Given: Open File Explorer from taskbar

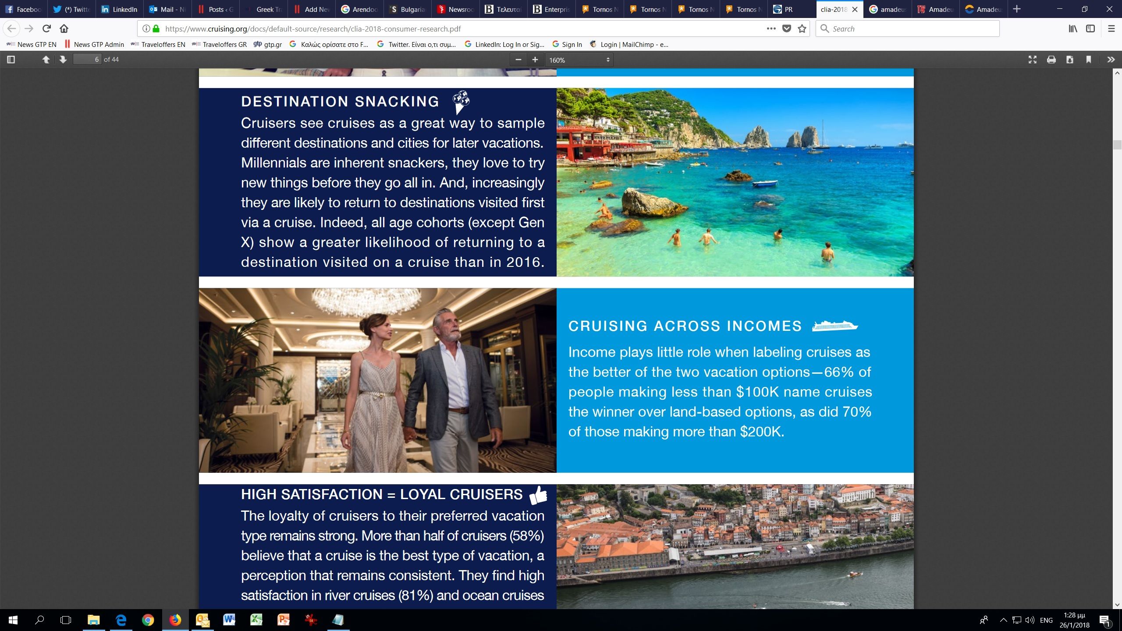Looking at the screenshot, I should [93, 620].
